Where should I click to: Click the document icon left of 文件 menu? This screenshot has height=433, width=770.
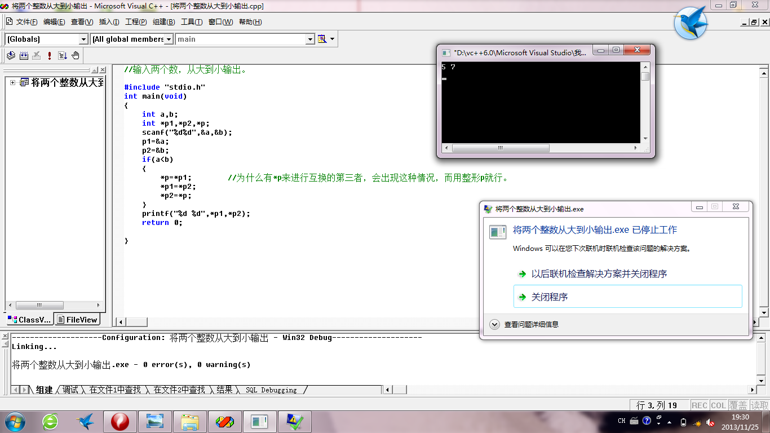9,21
